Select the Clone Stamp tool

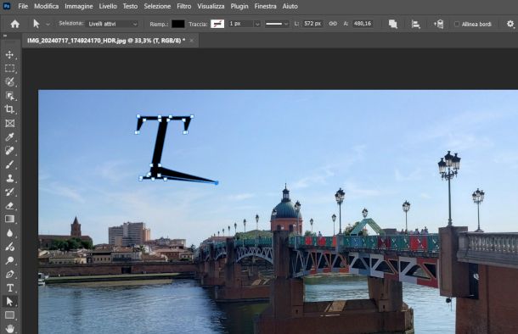[9, 178]
